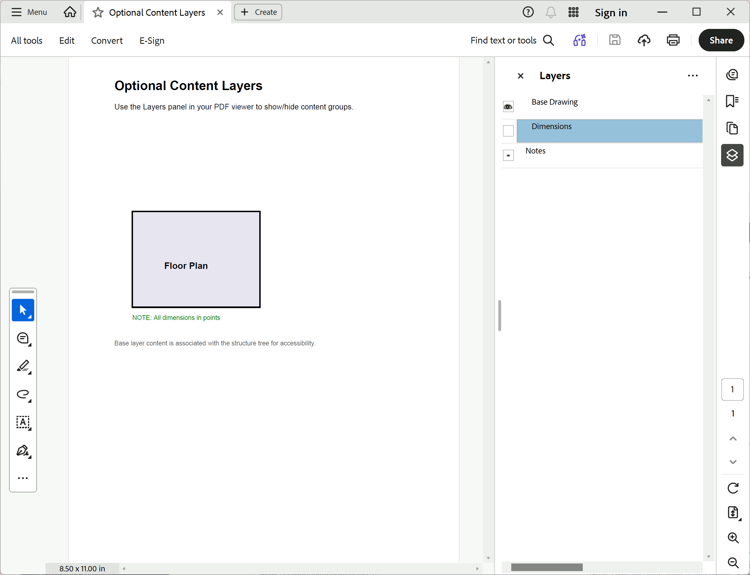Expand more annotation tools
The height and width of the screenshot is (575, 750).
22,478
